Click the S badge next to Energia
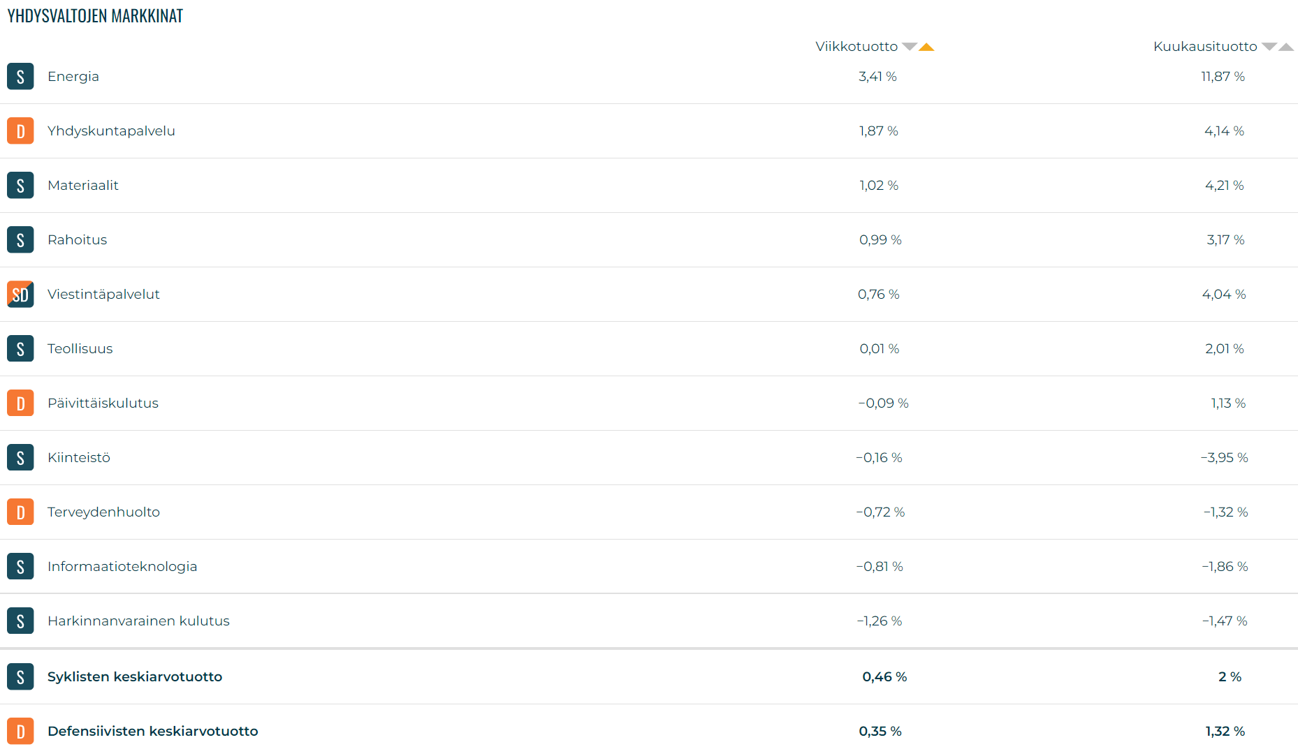This screenshot has width=1298, height=756. 20,76
